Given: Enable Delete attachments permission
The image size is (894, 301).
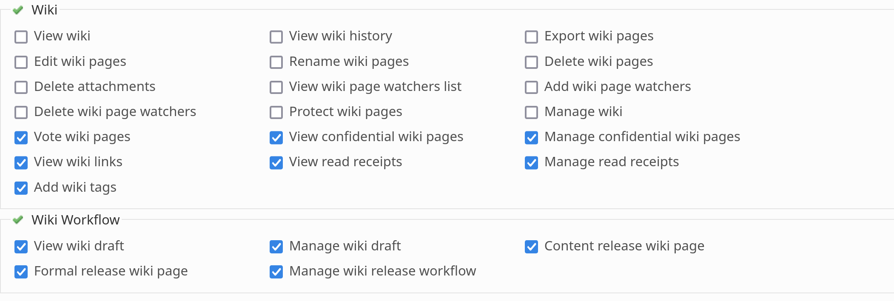Looking at the screenshot, I should (21, 87).
